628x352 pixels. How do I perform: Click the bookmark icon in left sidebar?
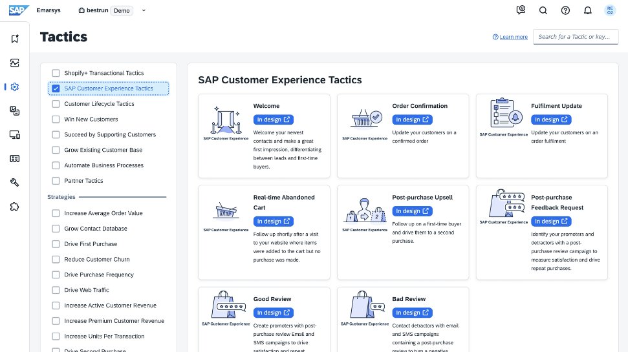tap(14, 39)
